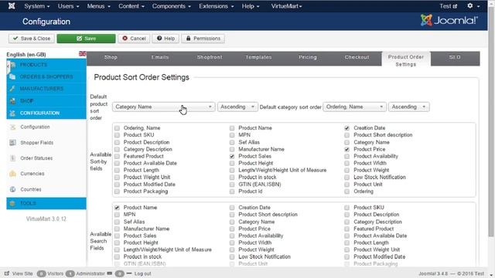This screenshot has width=495, height=278.
Task: Uncheck Product Name search field
Action: [x=117, y=208]
